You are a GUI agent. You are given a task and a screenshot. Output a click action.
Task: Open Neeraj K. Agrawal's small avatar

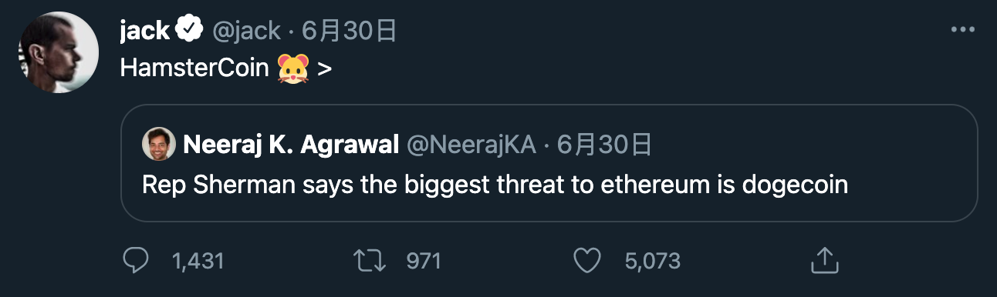[x=158, y=143]
